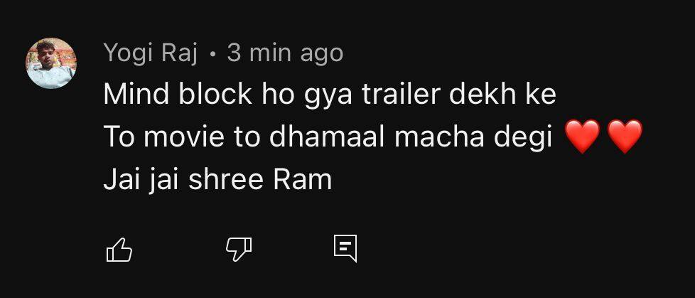Click the line 'Jai jai shree Ram'
The height and width of the screenshot is (298, 695).
tap(217, 181)
